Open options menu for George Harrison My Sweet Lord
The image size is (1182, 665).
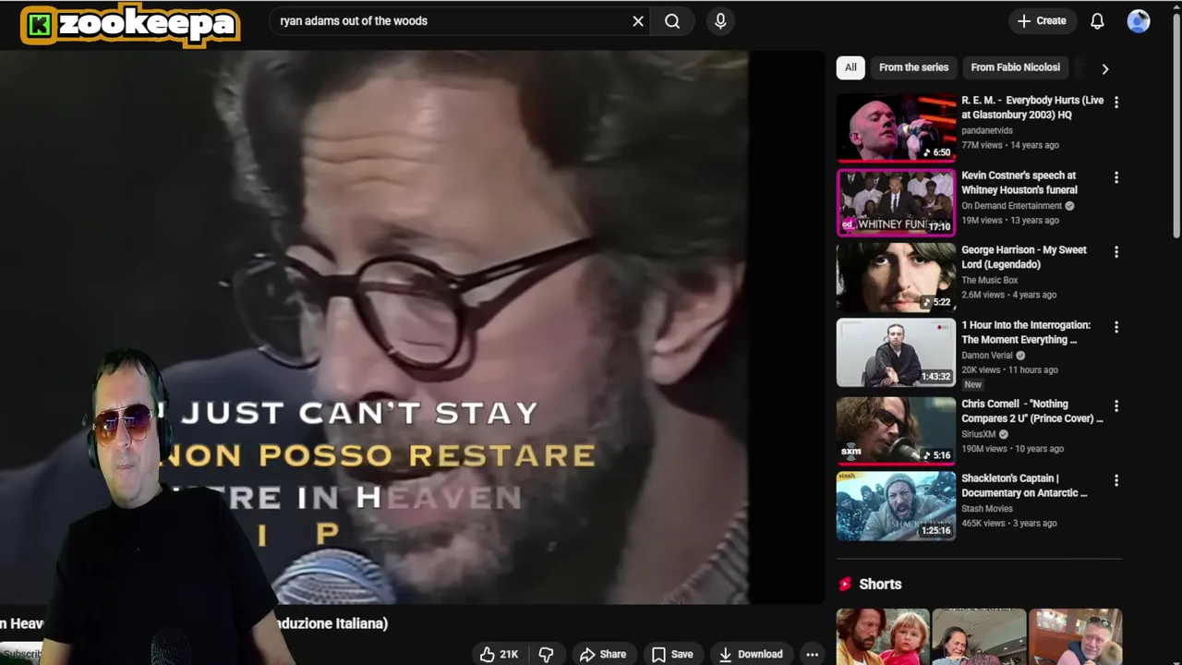click(x=1116, y=252)
